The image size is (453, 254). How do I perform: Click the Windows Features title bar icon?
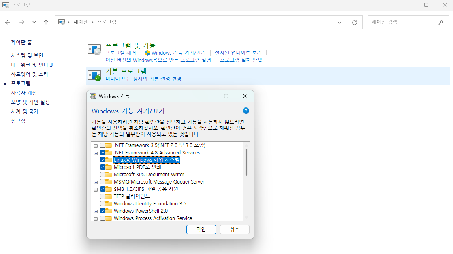(x=93, y=96)
